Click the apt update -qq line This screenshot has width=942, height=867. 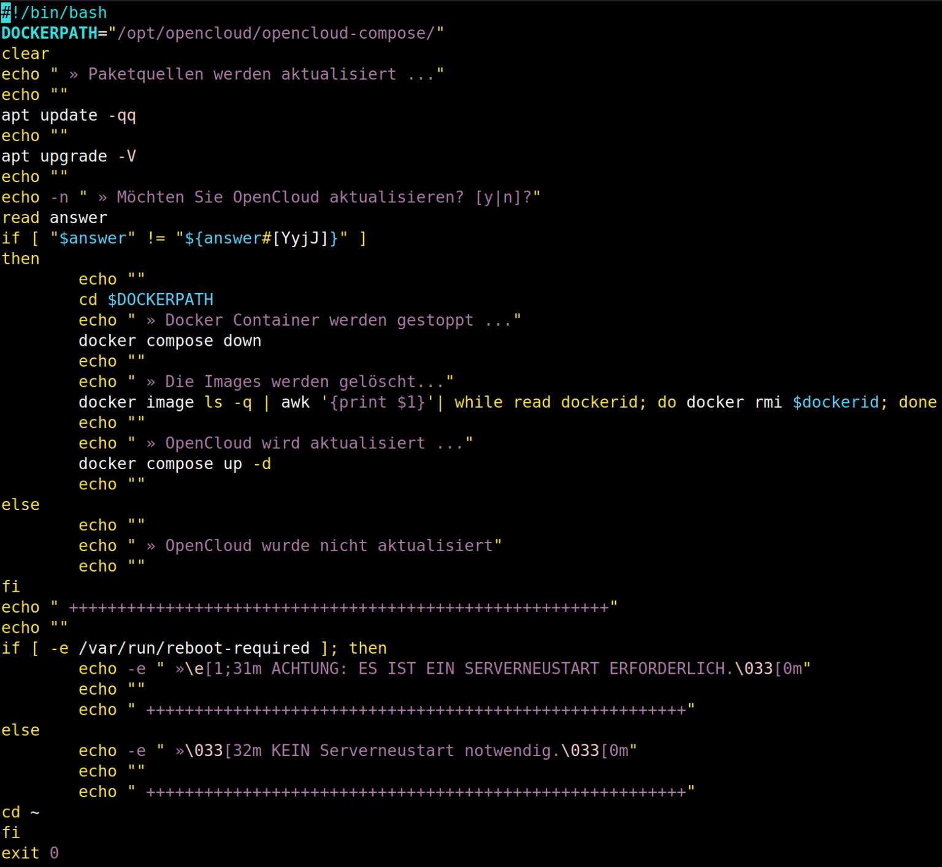(69, 115)
